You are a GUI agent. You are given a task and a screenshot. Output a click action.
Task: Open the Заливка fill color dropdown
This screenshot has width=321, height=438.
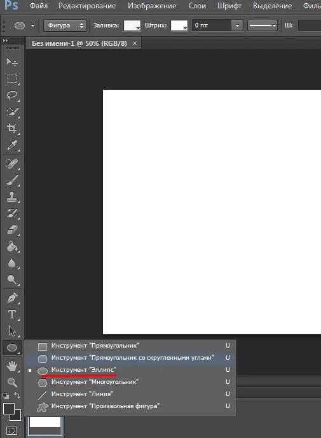click(132, 25)
